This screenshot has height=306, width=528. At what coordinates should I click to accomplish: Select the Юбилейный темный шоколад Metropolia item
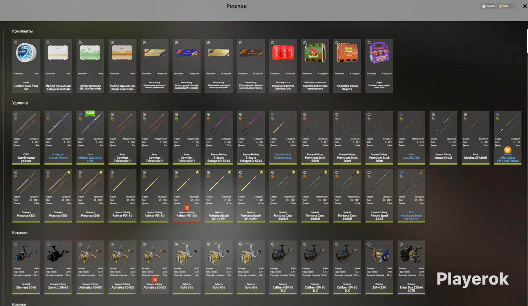coord(251,66)
